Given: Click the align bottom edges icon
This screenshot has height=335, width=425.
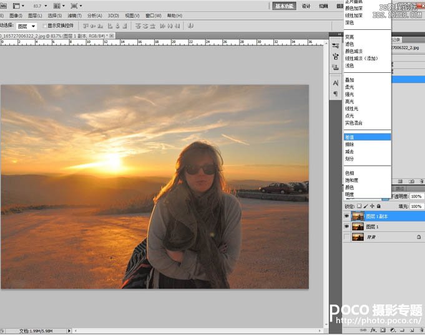Looking at the screenshot, I should (100, 26).
